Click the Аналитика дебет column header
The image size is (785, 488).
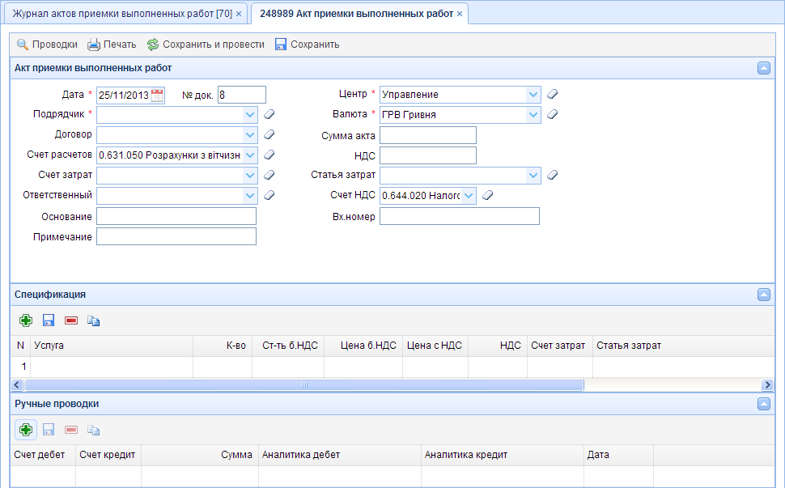pyautogui.click(x=340, y=455)
